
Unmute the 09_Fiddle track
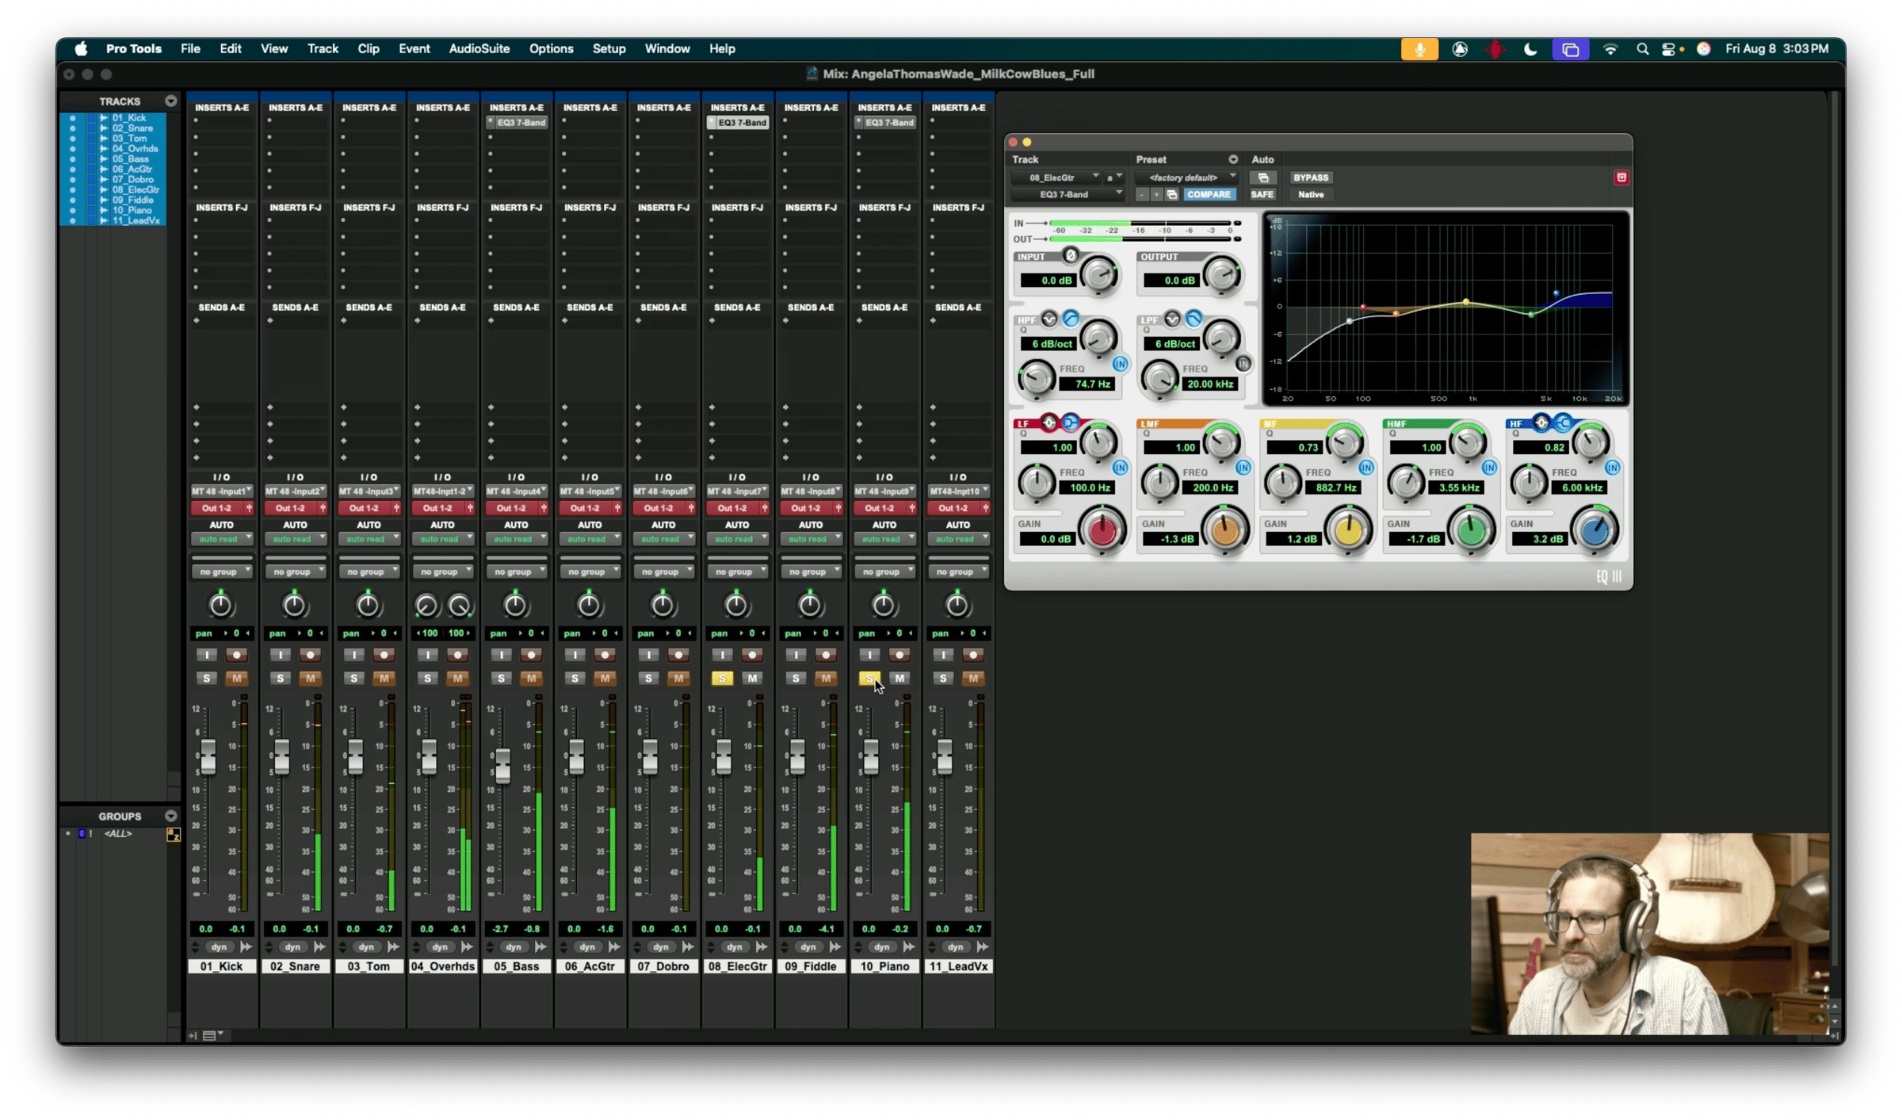(x=826, y=678)
